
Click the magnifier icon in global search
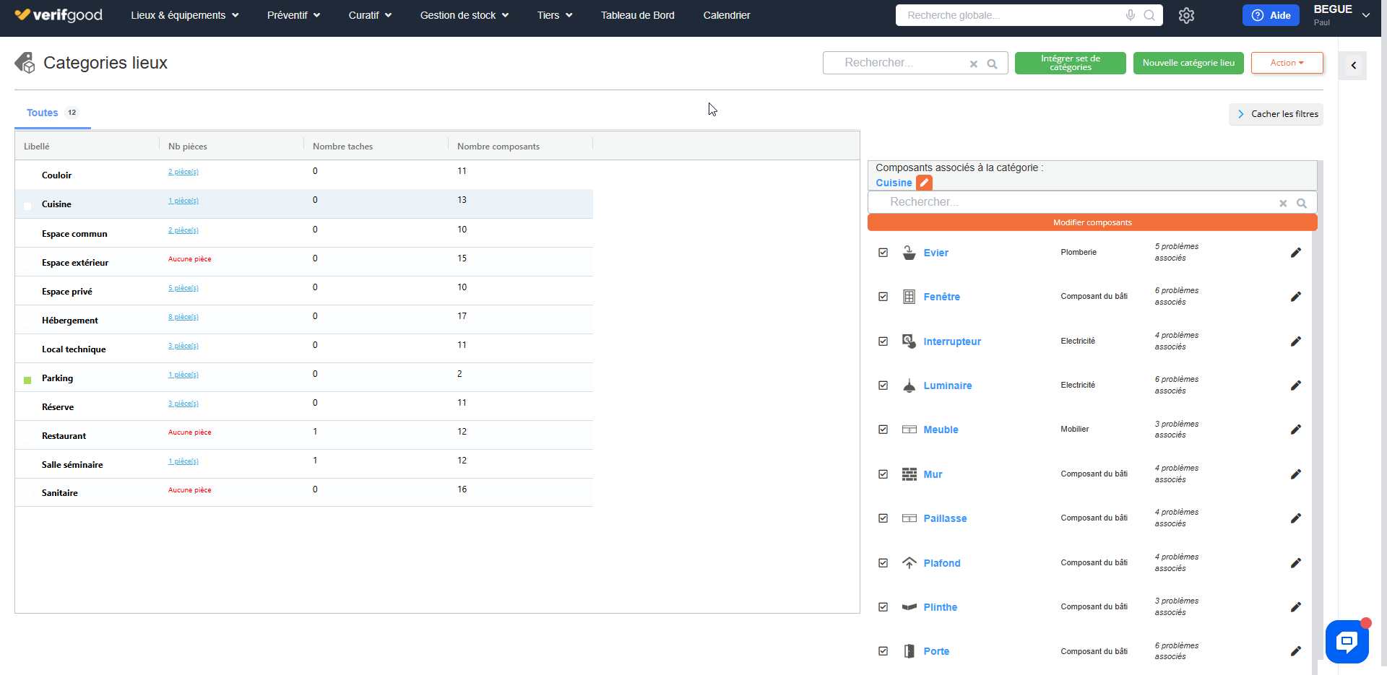(1149, 15)
